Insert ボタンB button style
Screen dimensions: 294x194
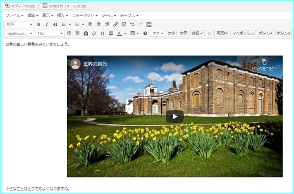(283, 34)
